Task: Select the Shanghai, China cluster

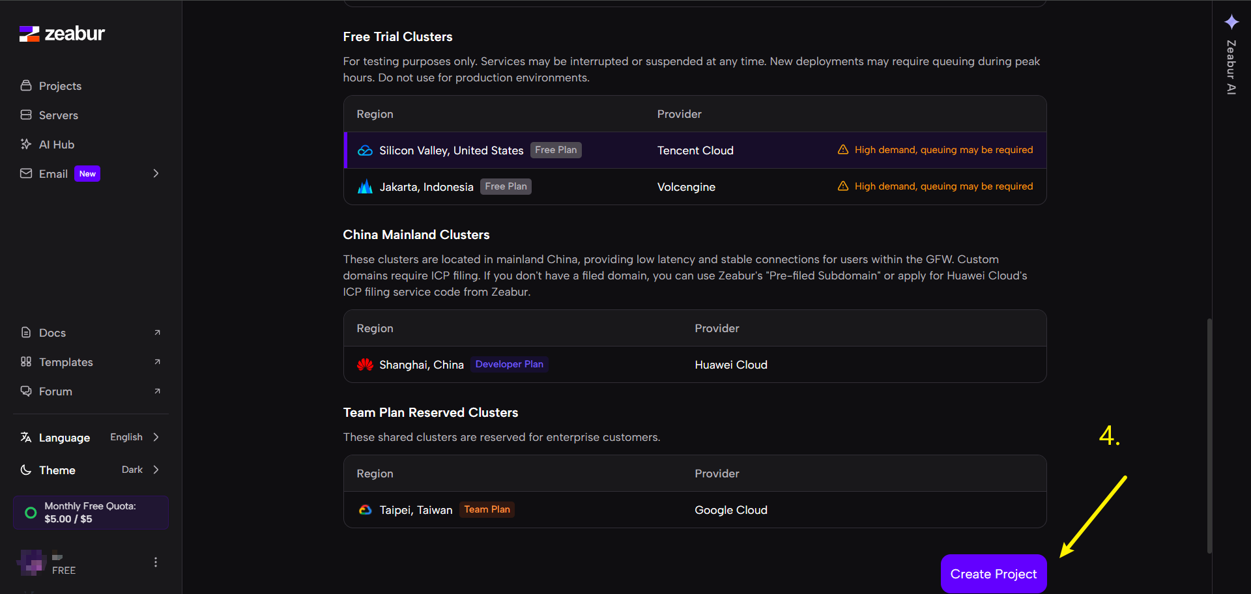Action: point(695,365)
